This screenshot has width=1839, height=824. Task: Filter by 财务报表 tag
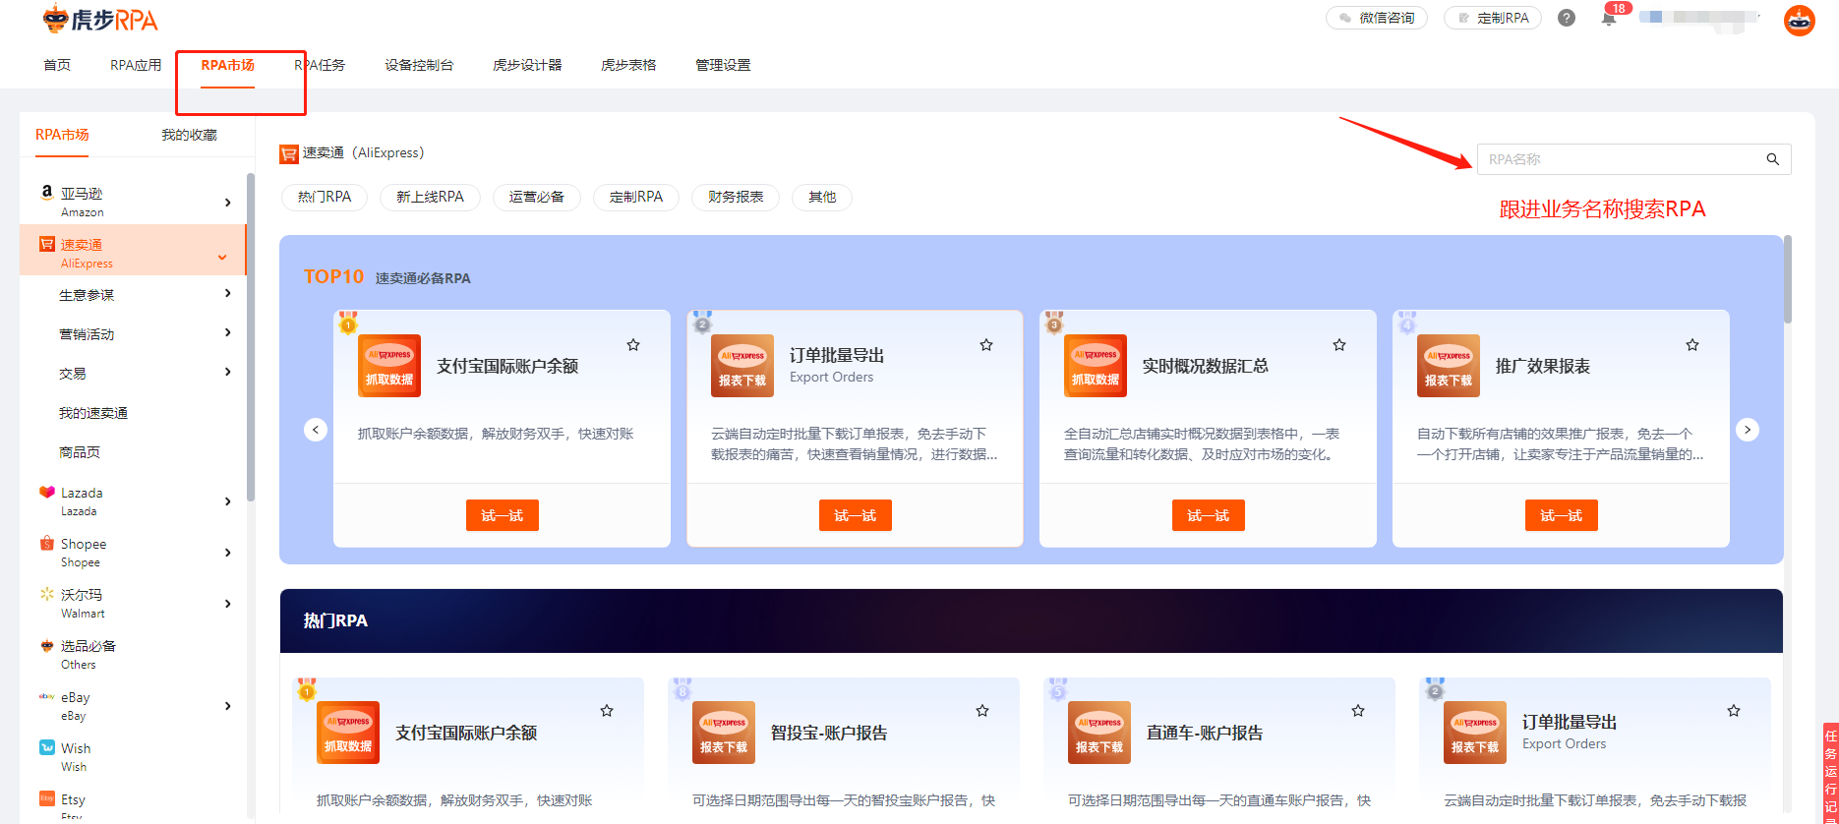click(x=736, y=197)
